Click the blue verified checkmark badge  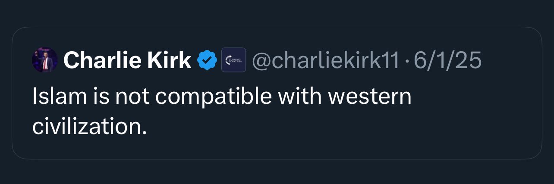[207, 60]
